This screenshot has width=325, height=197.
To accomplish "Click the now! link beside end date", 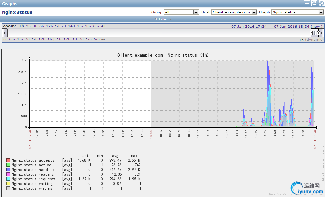I will tap(316, 26).
